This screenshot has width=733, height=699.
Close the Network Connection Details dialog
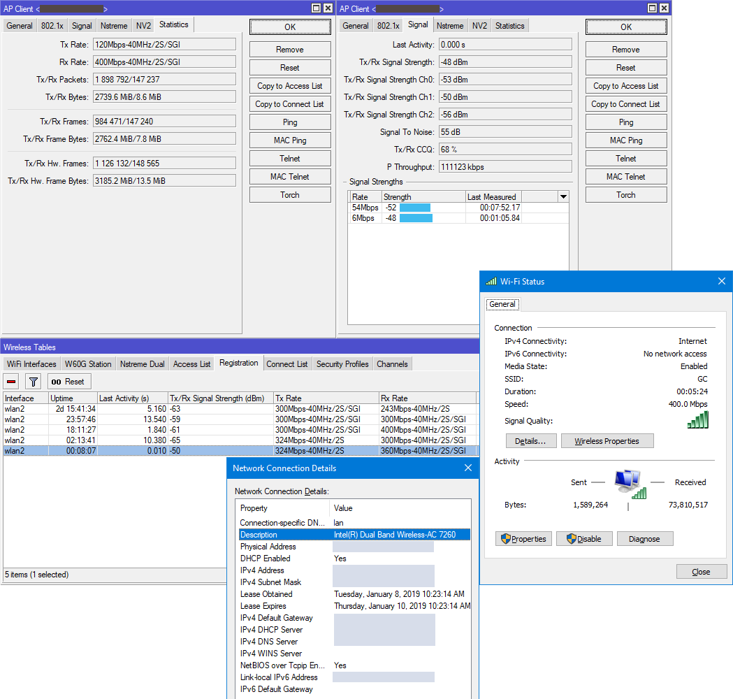click(x=468, y=468)
